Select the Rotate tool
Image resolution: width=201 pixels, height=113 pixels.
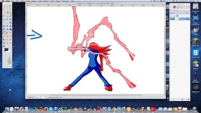click(10, 23)
